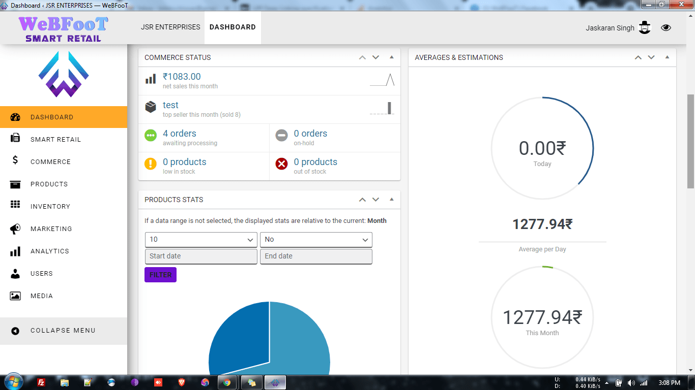Click the Commerce dollar sign icon
Viewport: 695px width, 390px height.
coord(15,160)
